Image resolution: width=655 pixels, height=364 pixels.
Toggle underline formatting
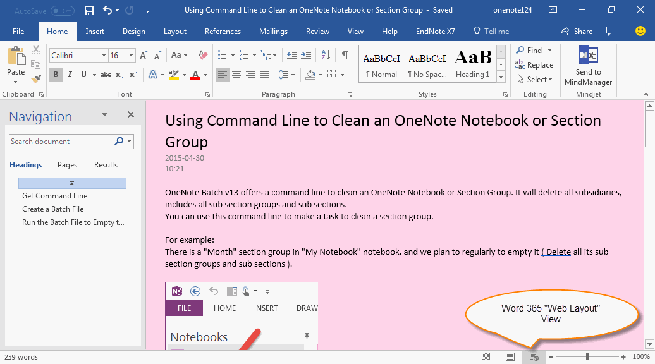(x=83, y=75)
